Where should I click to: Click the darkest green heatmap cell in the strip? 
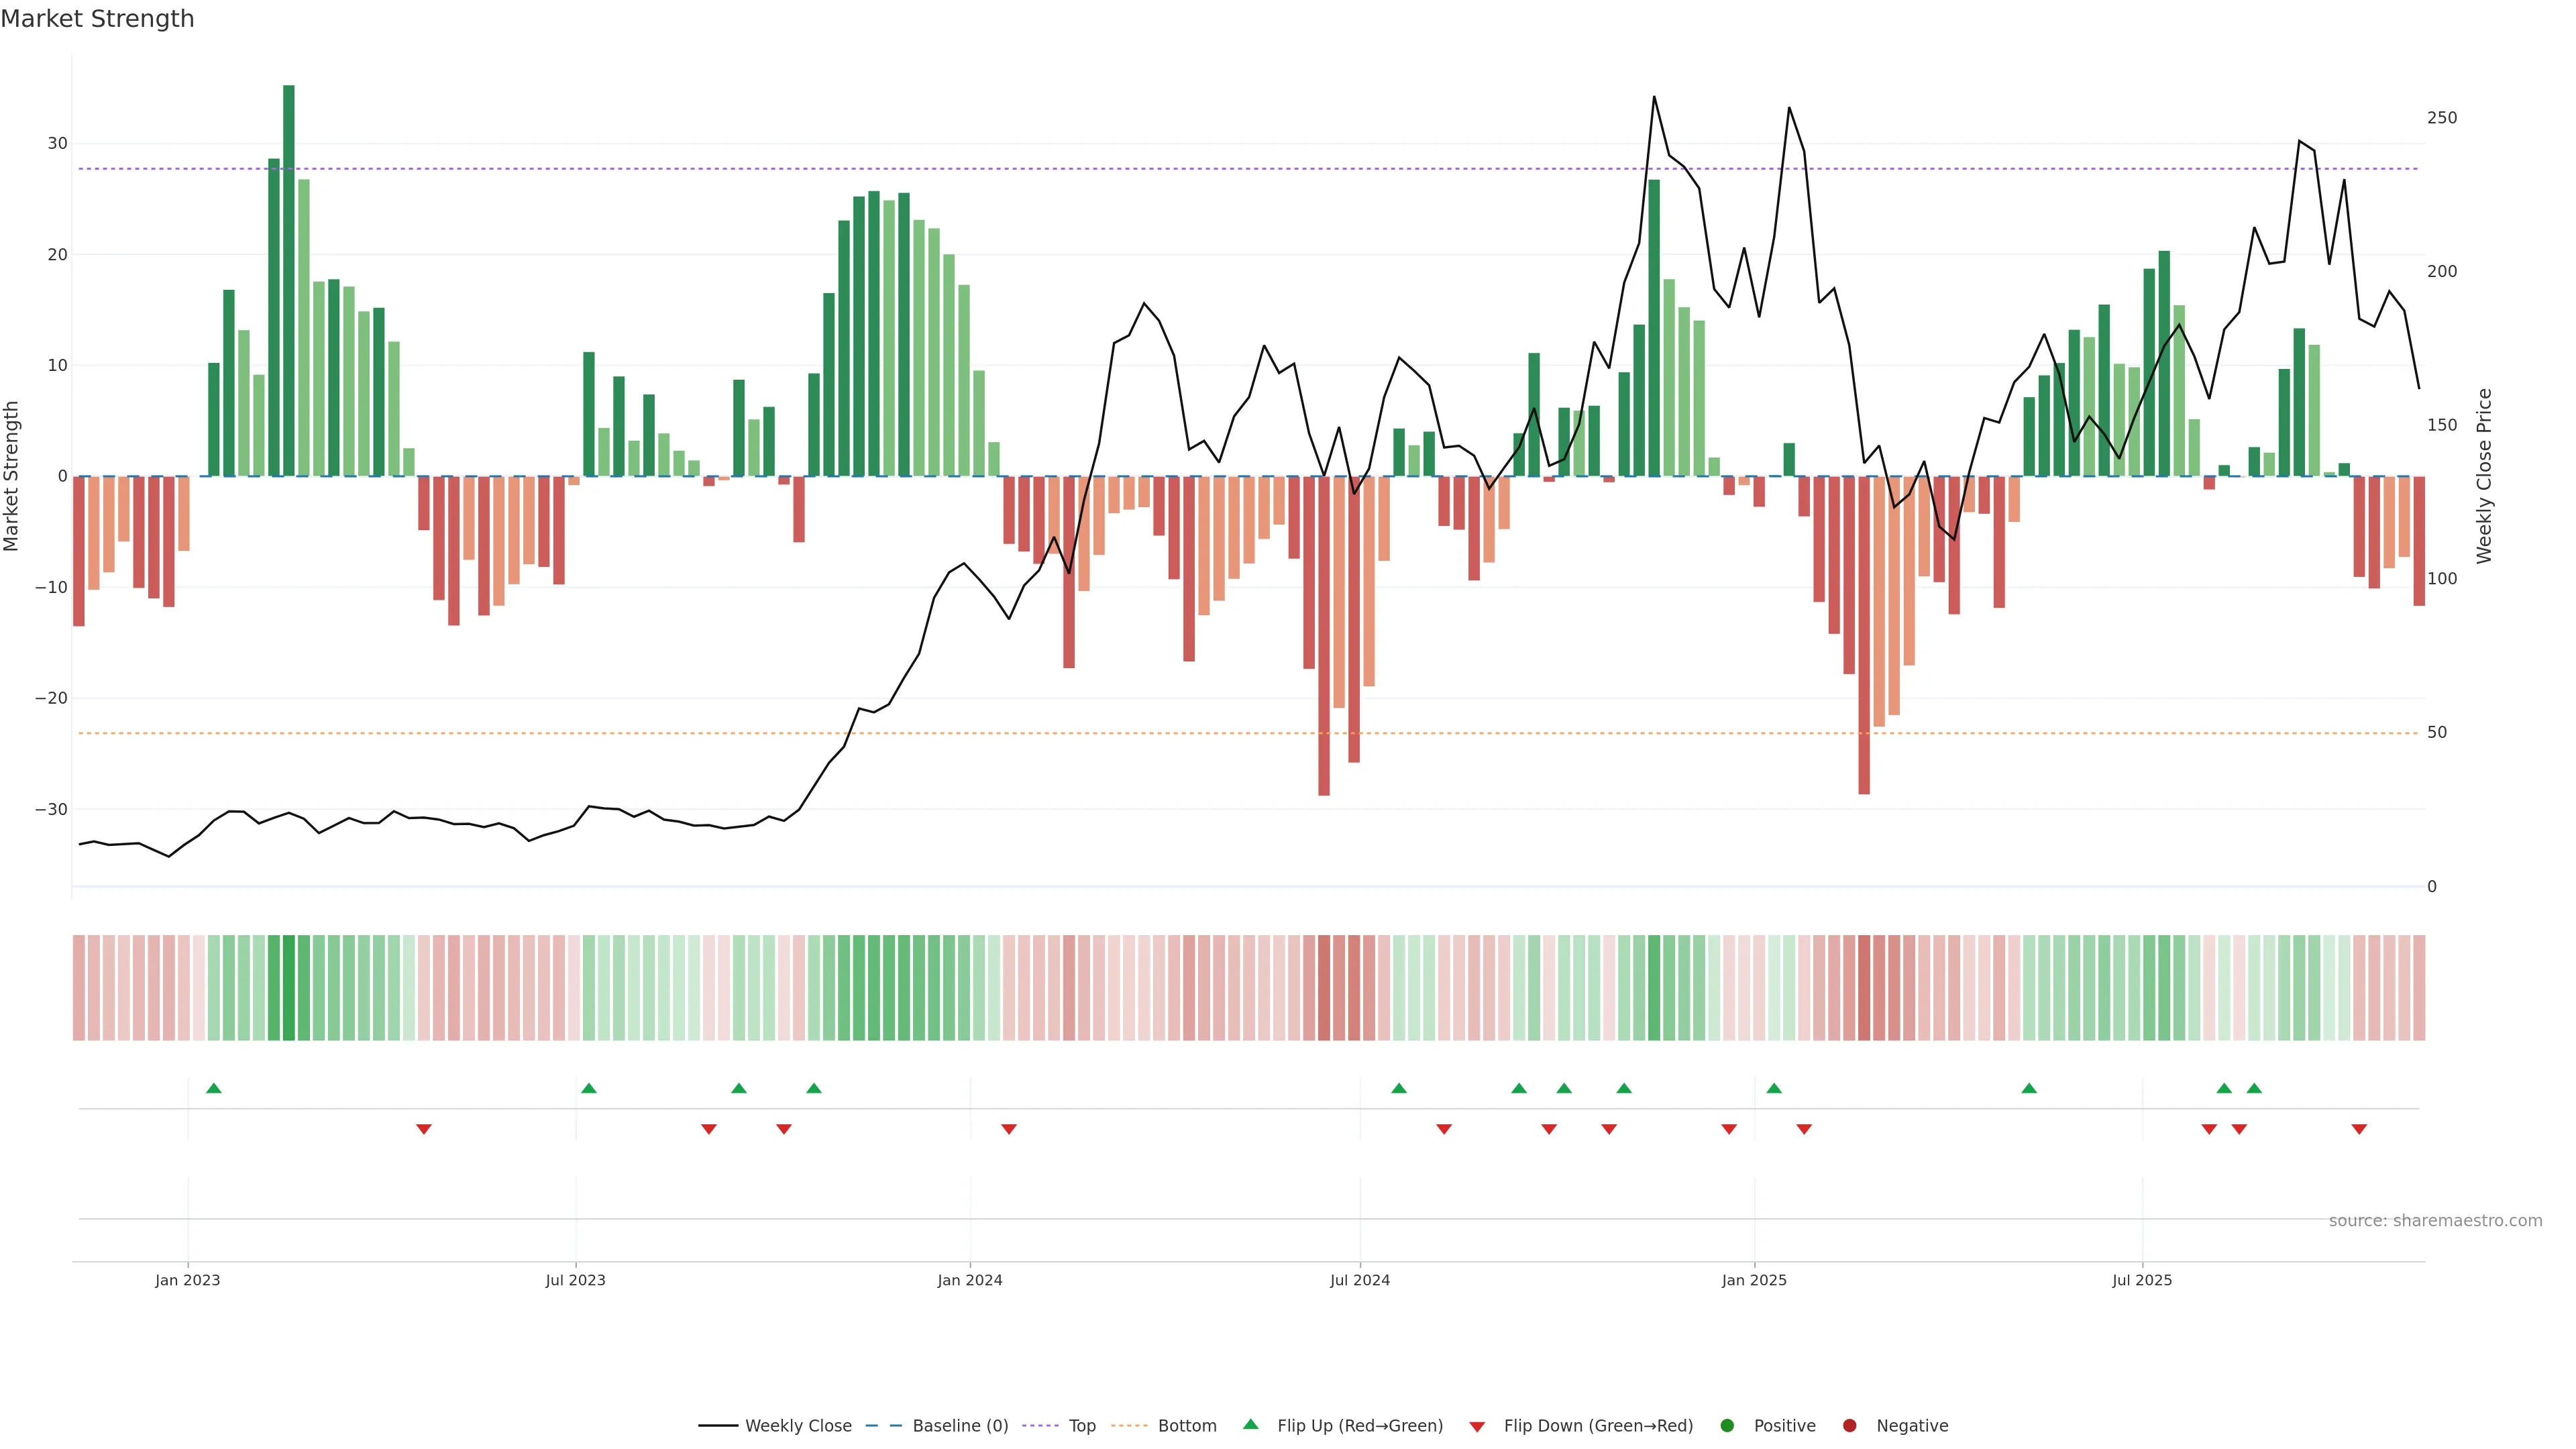289,988
